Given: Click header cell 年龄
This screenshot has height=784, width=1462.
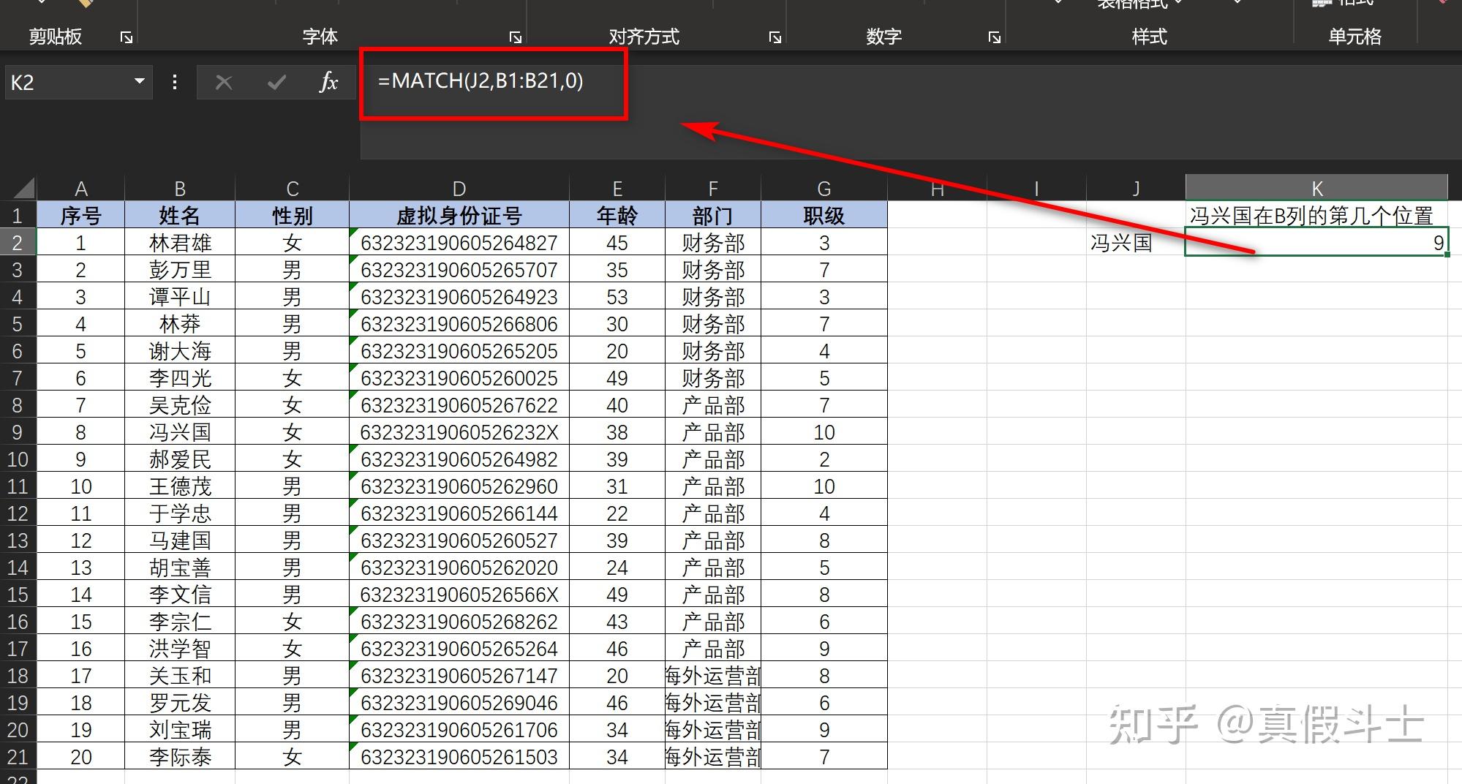Looking at the screenshot, I should coord(617,216).
